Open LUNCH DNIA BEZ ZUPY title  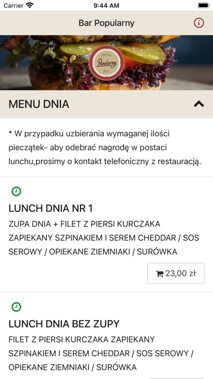[64, 324]
